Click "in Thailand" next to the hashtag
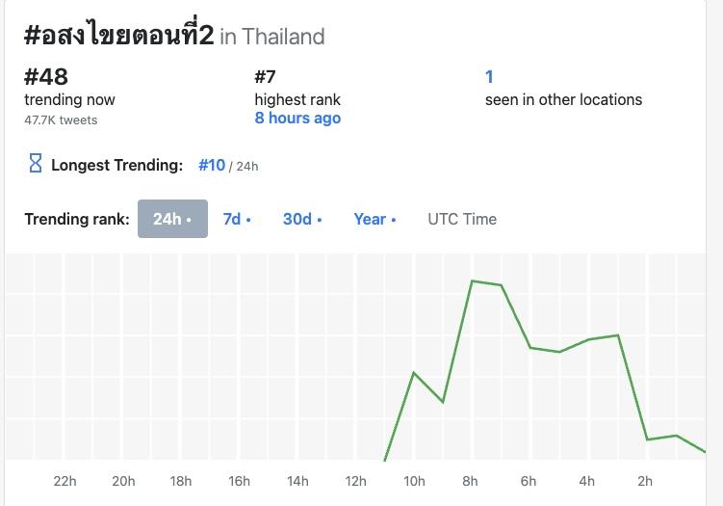 (272, 37)
